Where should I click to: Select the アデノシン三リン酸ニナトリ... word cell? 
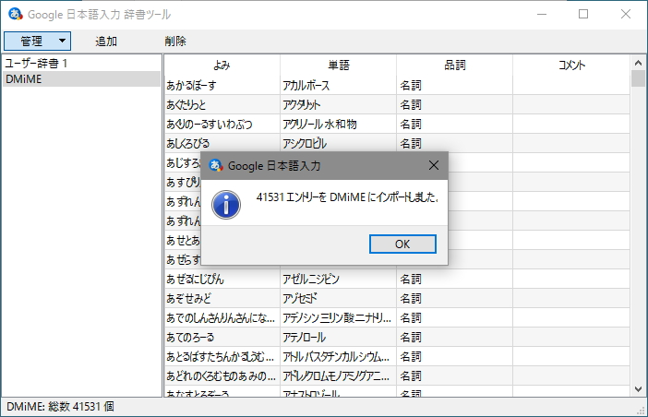point(339,318)
